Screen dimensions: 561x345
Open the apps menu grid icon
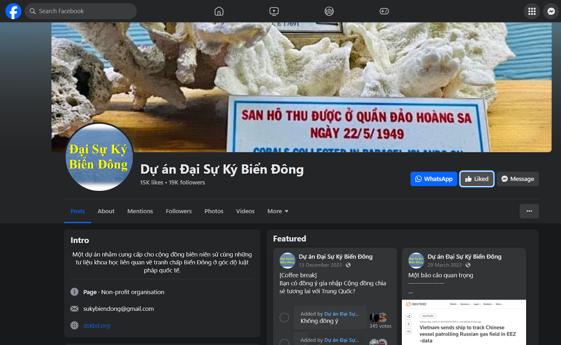[532, 11]
